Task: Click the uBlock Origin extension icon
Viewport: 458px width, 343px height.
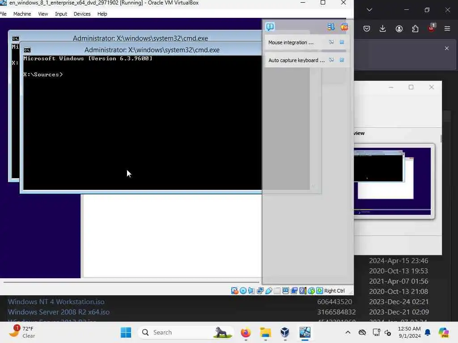Action: point(432,28)
